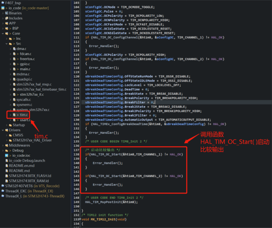Select STM32H743IITX_FLASH.ld linker script
Screen dimensions: 272x228
point(30,176)
